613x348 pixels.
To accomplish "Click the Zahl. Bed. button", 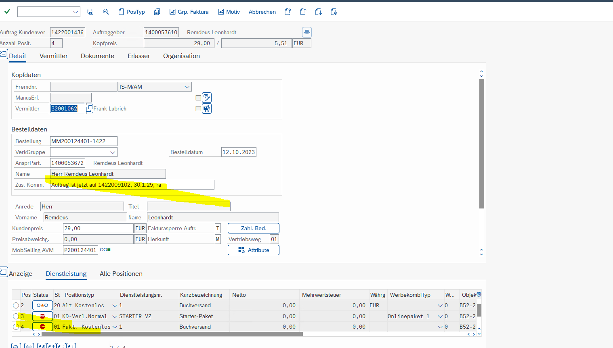I will point(254,228).
